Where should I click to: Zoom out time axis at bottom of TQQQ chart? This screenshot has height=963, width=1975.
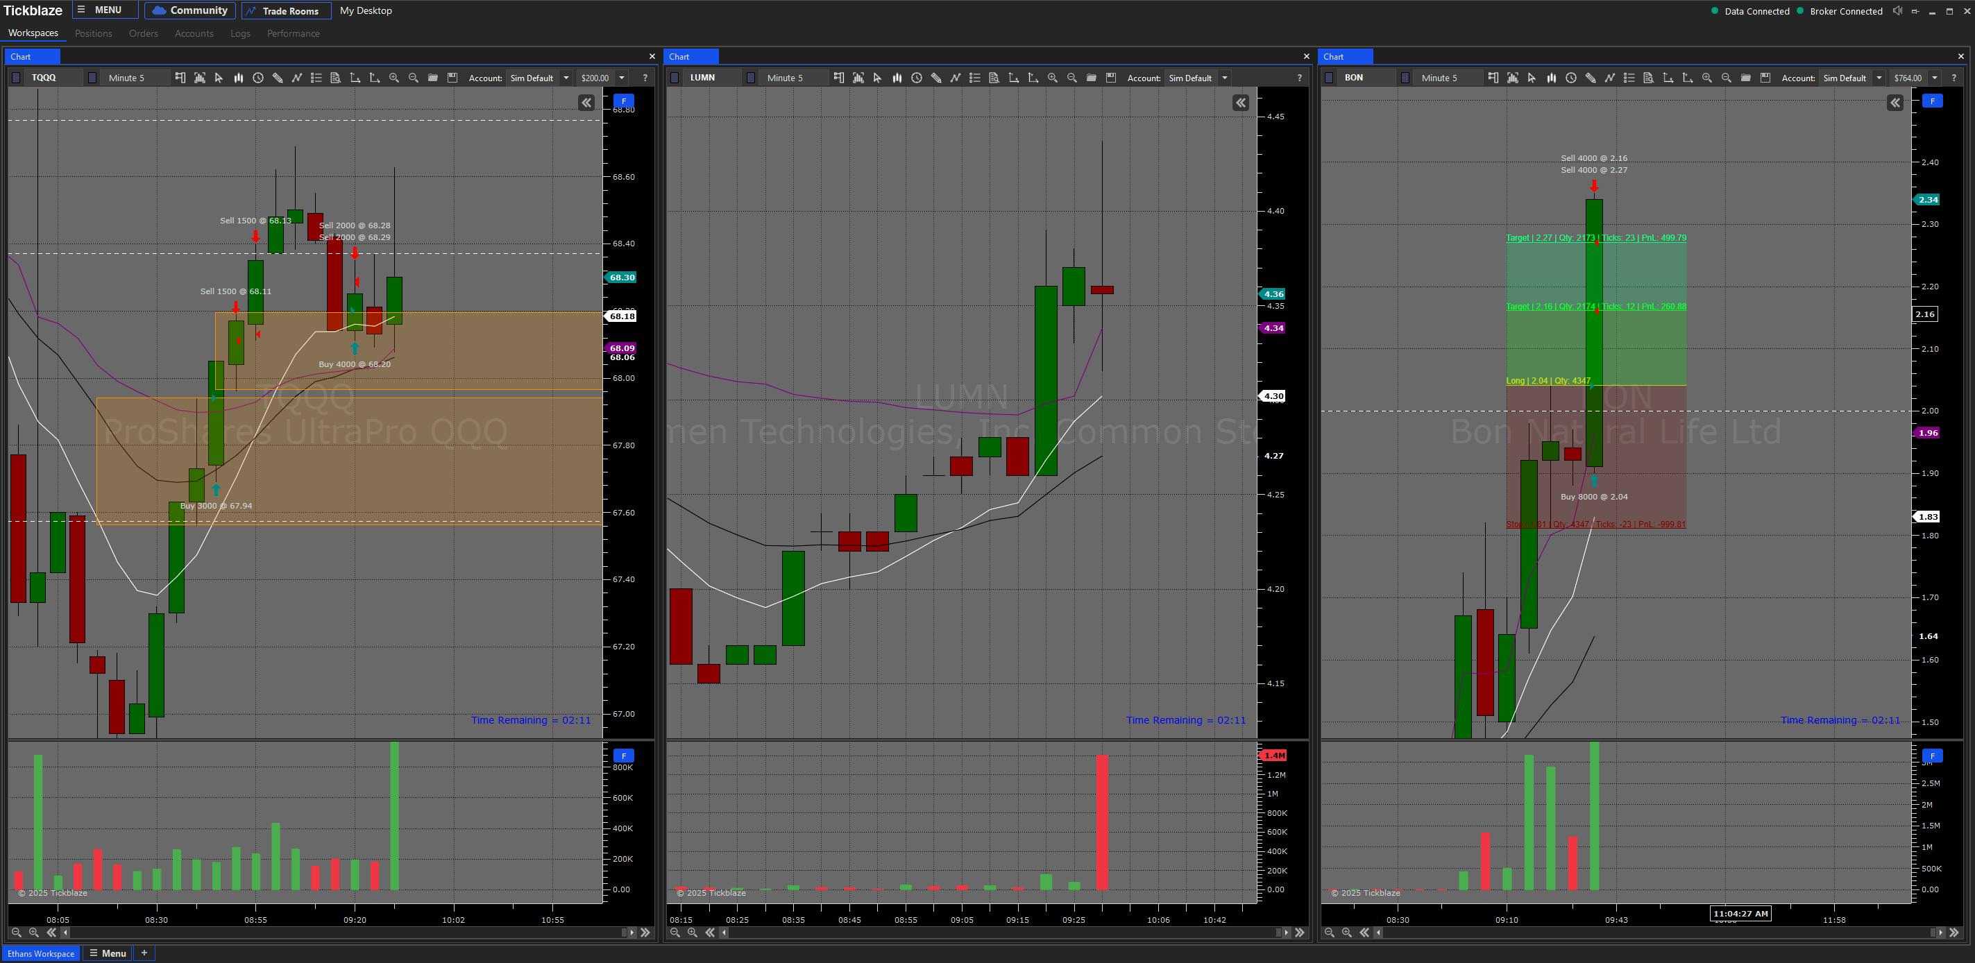coord(16,932)
